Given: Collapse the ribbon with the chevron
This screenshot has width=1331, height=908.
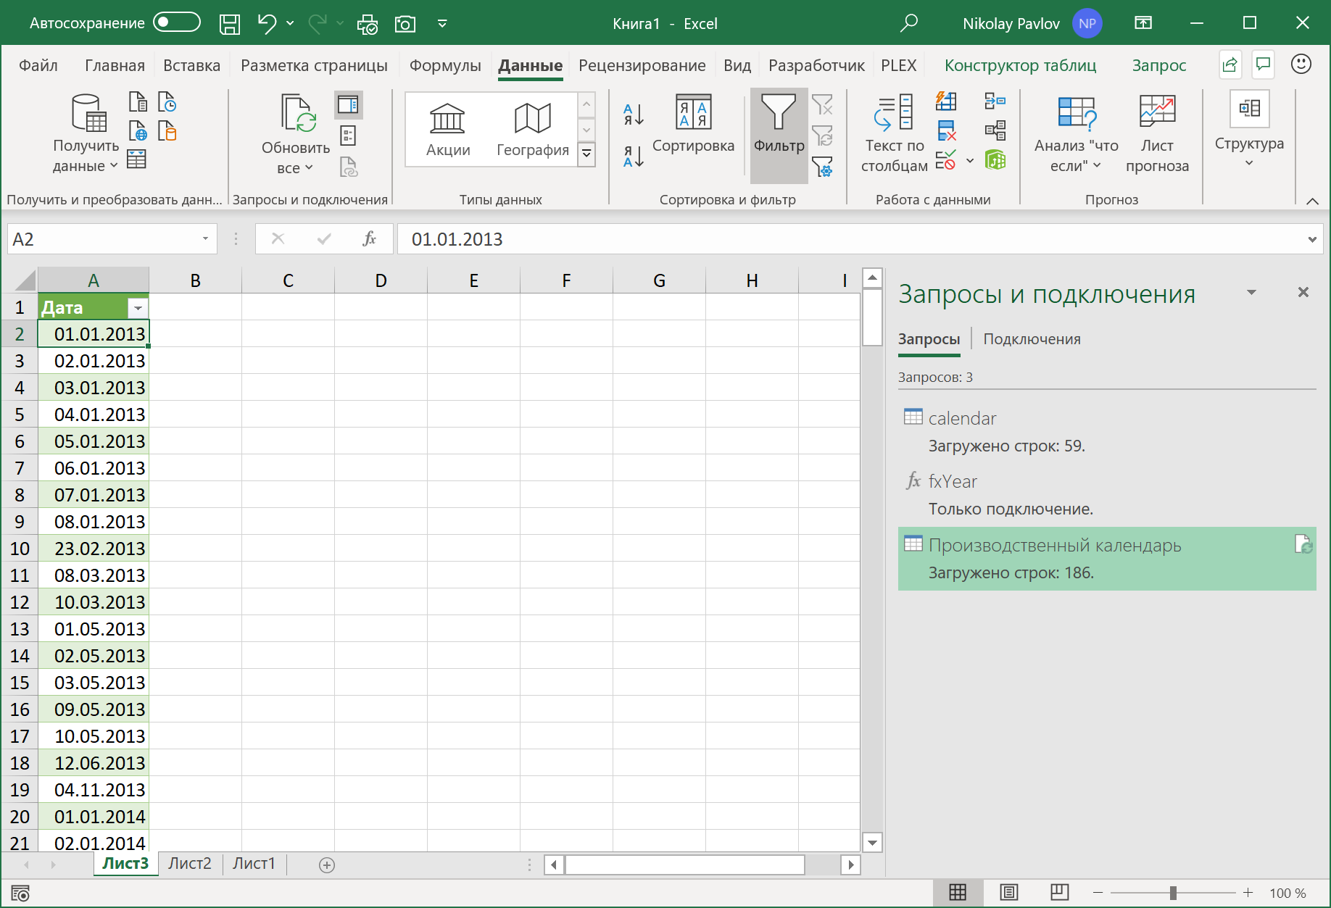Looking at the screenshot, I should [1312, 201].
